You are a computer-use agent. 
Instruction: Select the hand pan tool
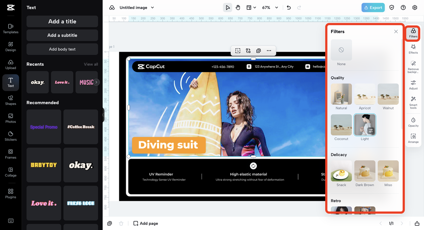pos(238,8)
